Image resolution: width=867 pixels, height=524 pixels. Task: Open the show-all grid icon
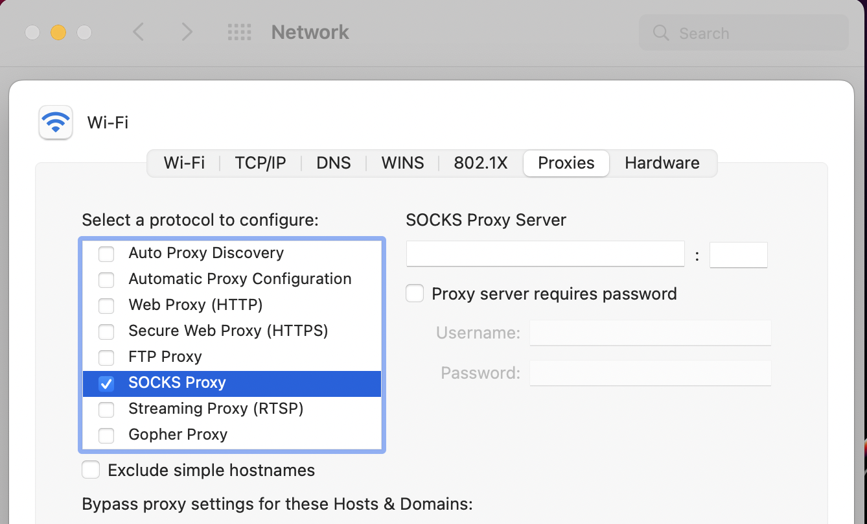pos(239,32)
